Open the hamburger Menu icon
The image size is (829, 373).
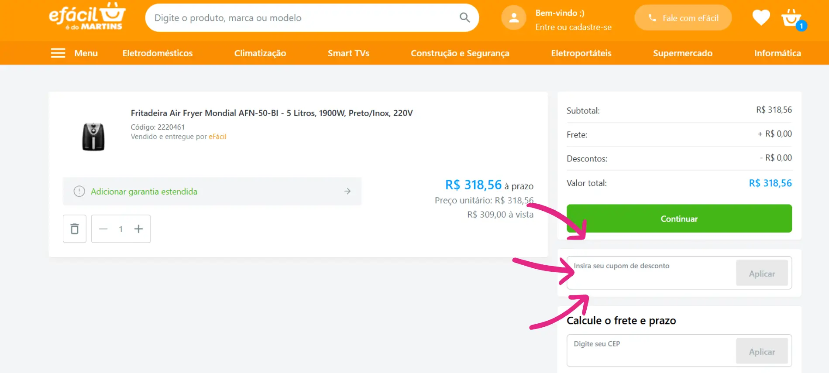pyautogui.click(x=58, y=53)
